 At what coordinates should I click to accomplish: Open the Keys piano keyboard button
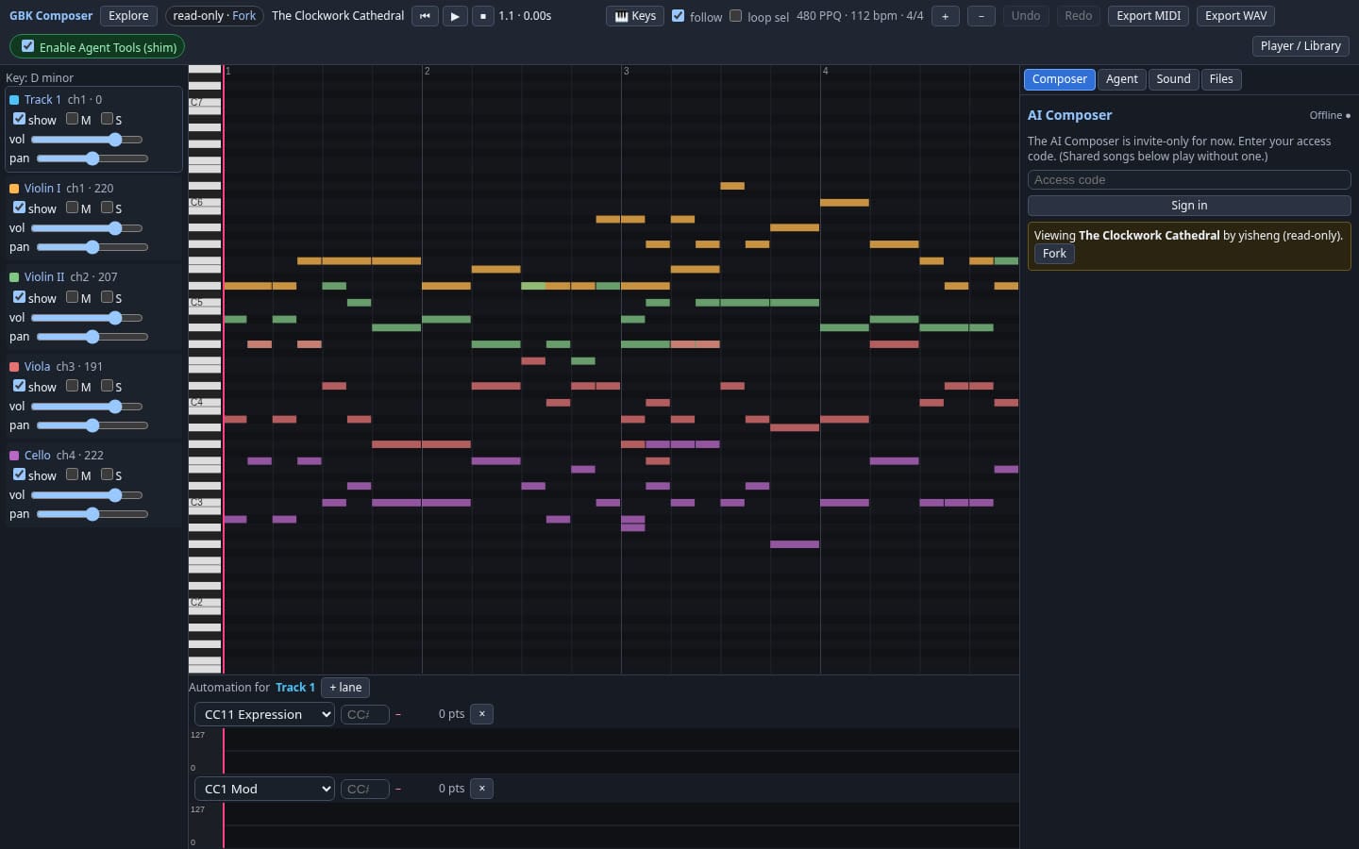click(x=635, y=16)
